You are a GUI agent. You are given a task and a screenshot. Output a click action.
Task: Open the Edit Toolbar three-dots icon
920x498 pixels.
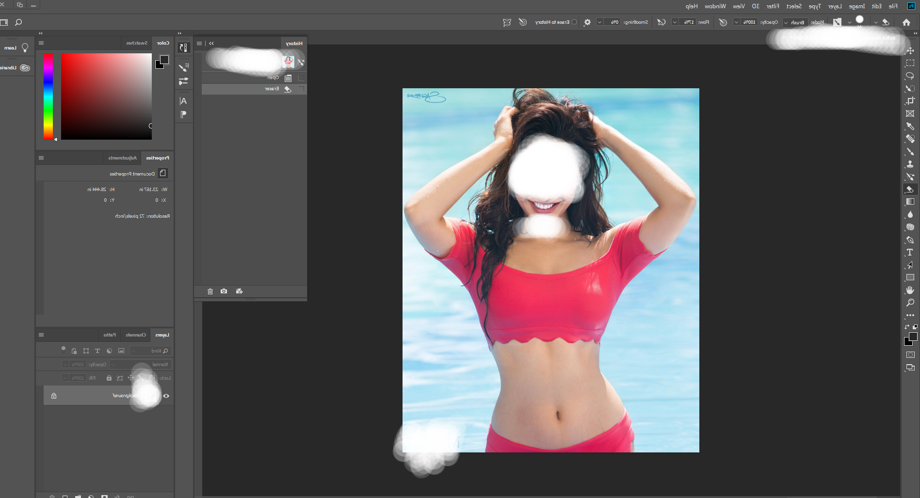pos(910,315)
